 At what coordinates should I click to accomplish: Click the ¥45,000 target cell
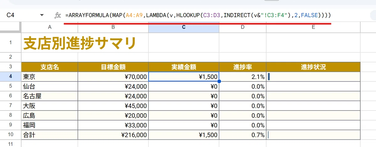pyautogui.click(x=113, y=106)
